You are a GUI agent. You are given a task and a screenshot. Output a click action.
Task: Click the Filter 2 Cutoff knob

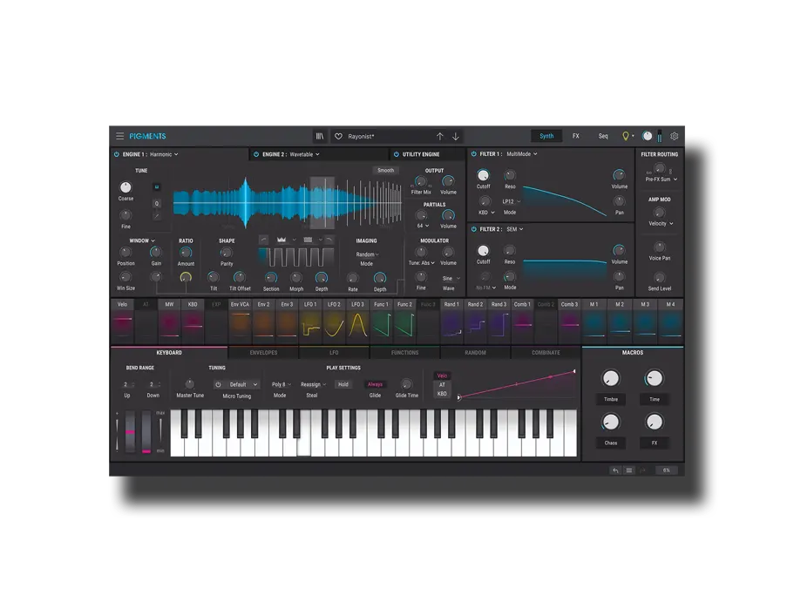(483, 251)
